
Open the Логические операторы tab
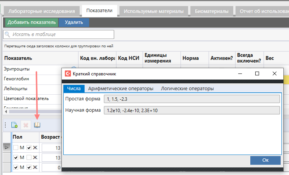(x=187, y=89)
